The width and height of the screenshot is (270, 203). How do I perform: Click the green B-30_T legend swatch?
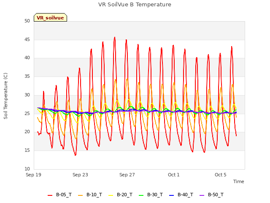click(x=141, y=195)
